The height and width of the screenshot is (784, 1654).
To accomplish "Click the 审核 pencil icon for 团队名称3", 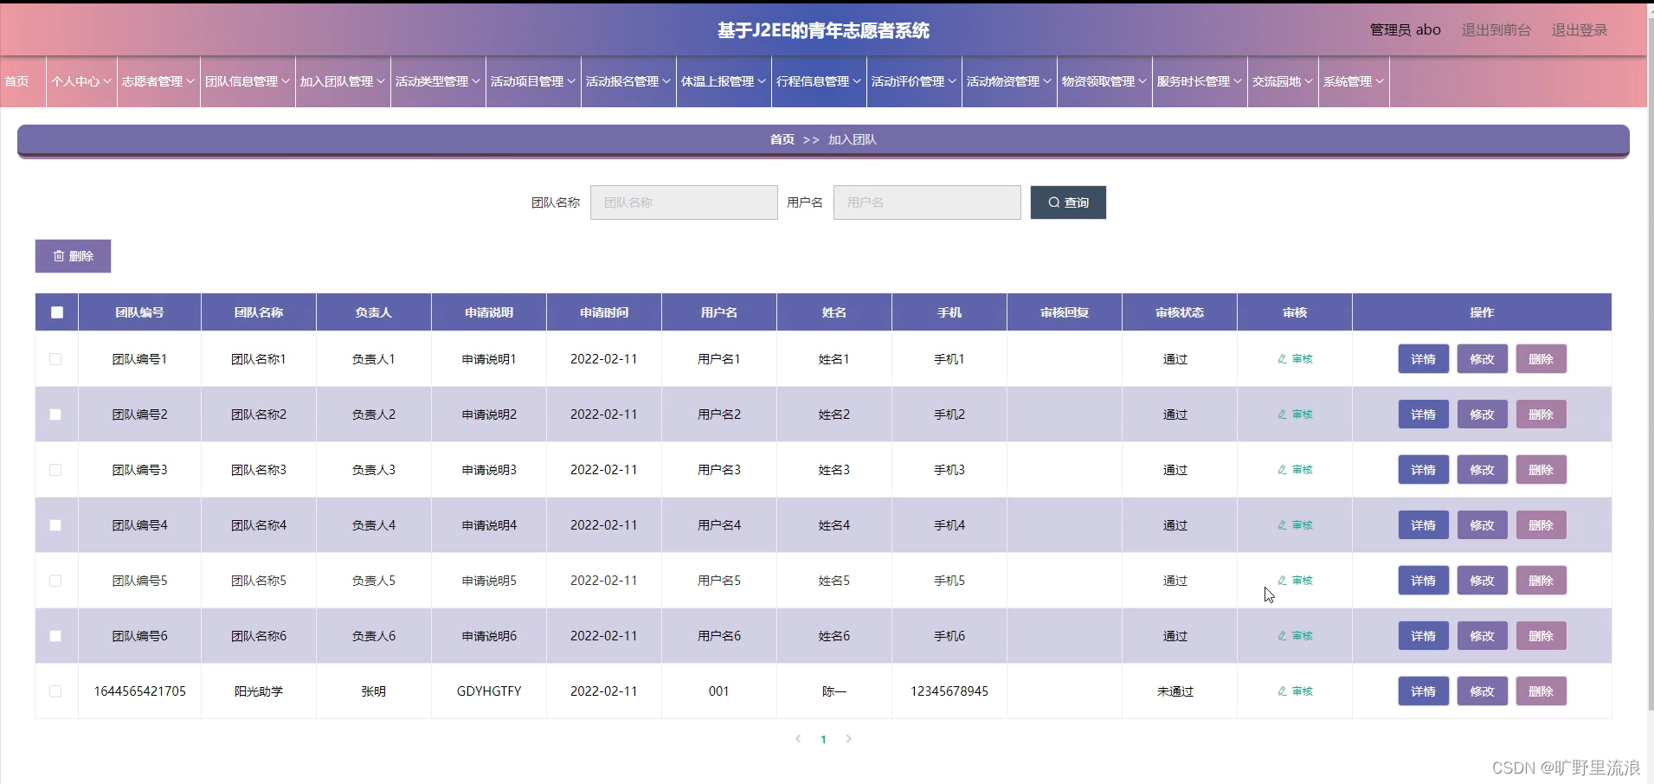I will [1282, 469].
